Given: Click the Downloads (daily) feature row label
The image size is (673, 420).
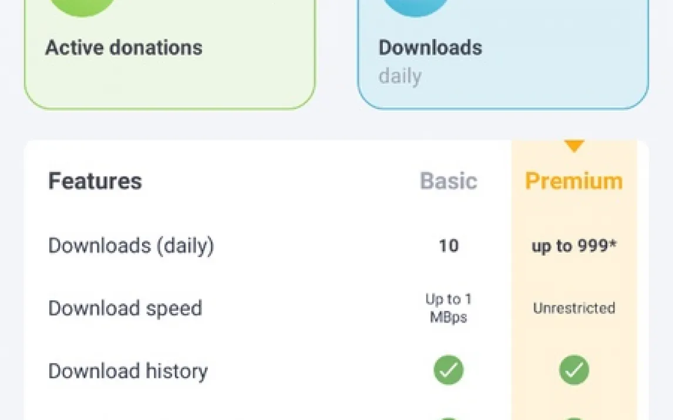Looking at the screenshot, I should (131, 246).
